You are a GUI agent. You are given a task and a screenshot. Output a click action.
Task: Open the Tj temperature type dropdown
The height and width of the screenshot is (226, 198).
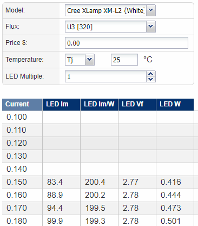(x=90, y=60)
